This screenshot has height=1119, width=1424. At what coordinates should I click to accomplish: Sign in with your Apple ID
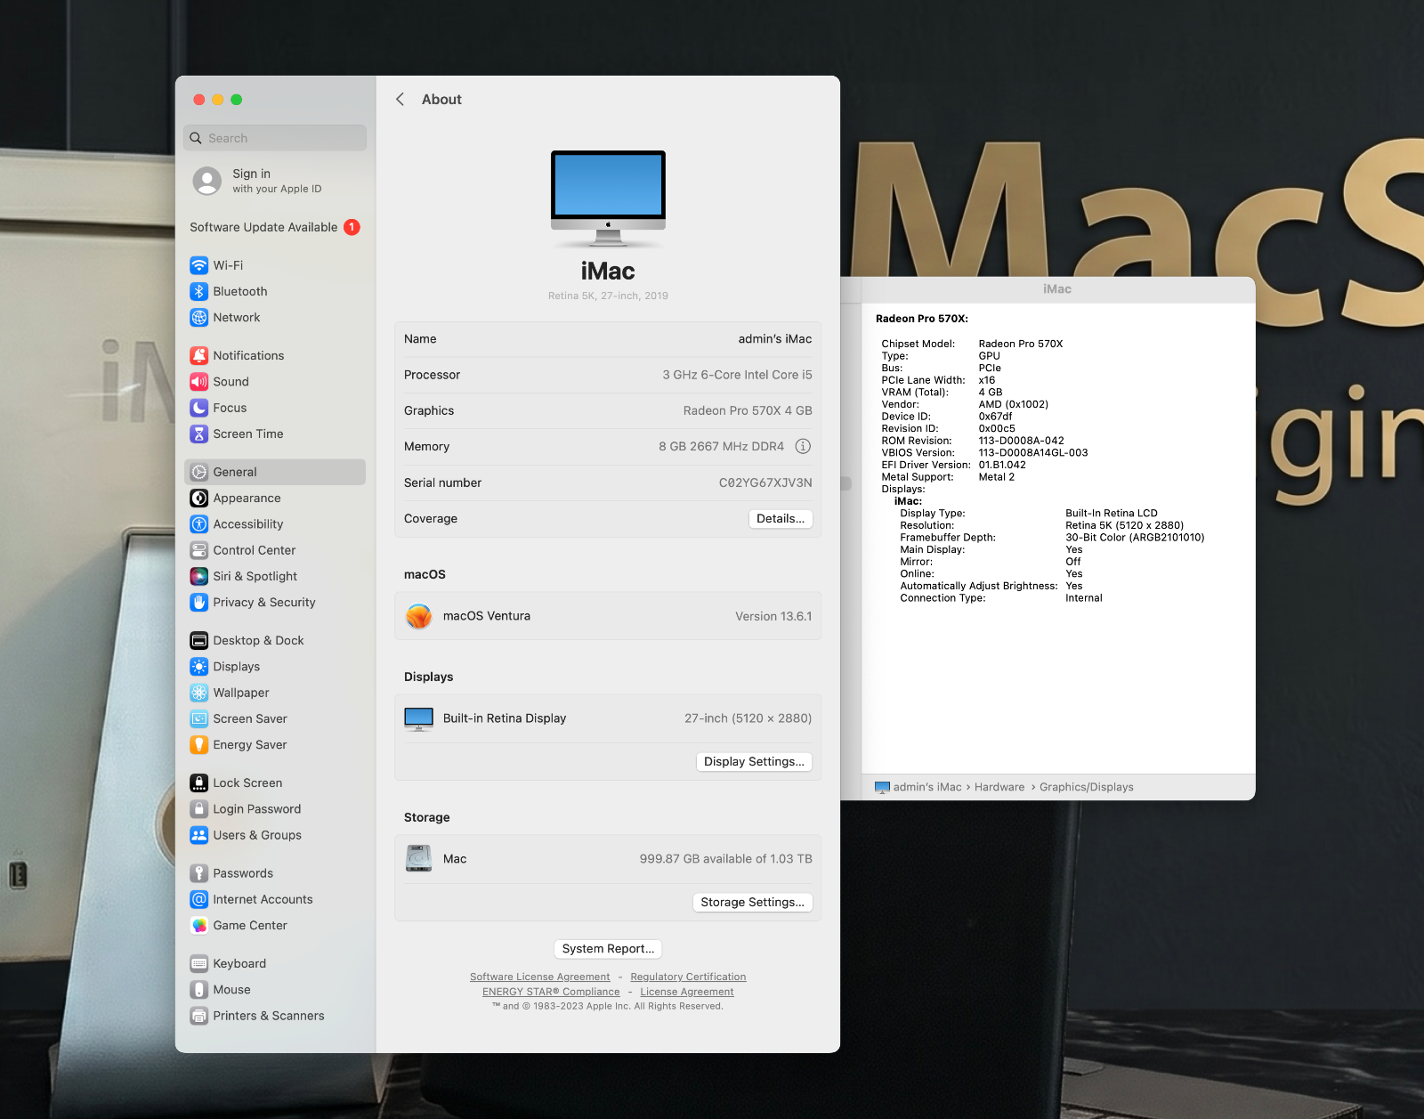click(275, 181)
